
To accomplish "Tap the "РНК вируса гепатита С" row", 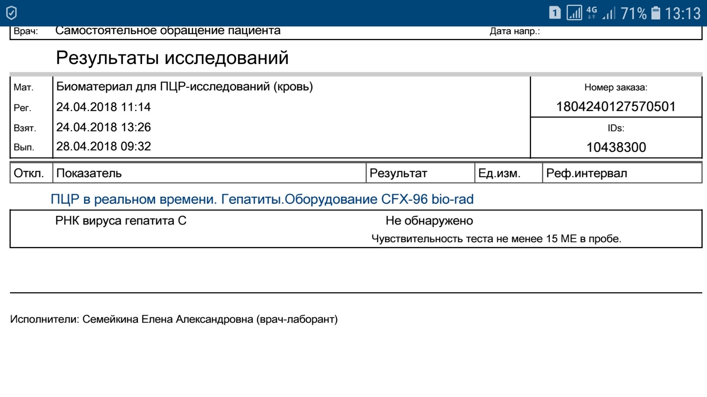I will [x=120, y=221].
